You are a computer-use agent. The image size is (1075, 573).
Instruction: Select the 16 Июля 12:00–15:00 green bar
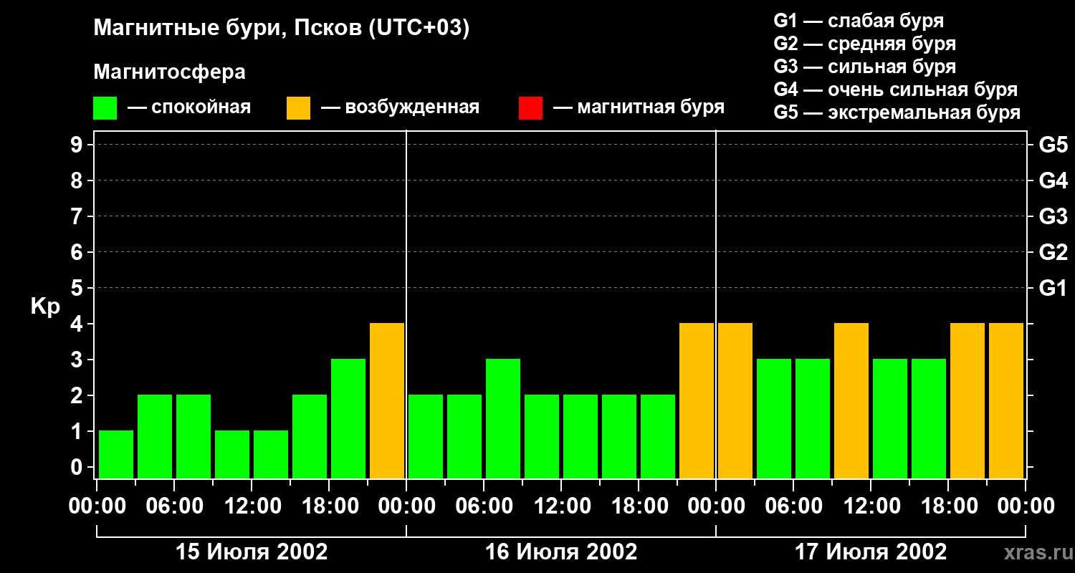pos(580,436)
